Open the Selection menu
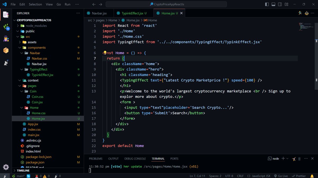 point(35,4)
